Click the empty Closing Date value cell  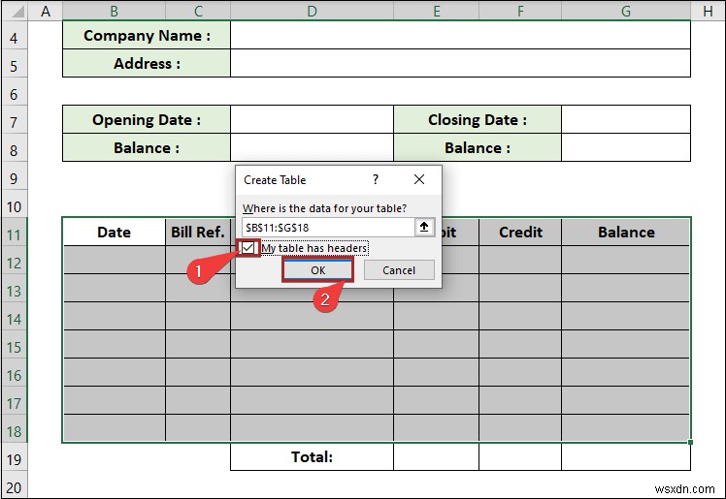pyautogui.click(x=626, y=120)
